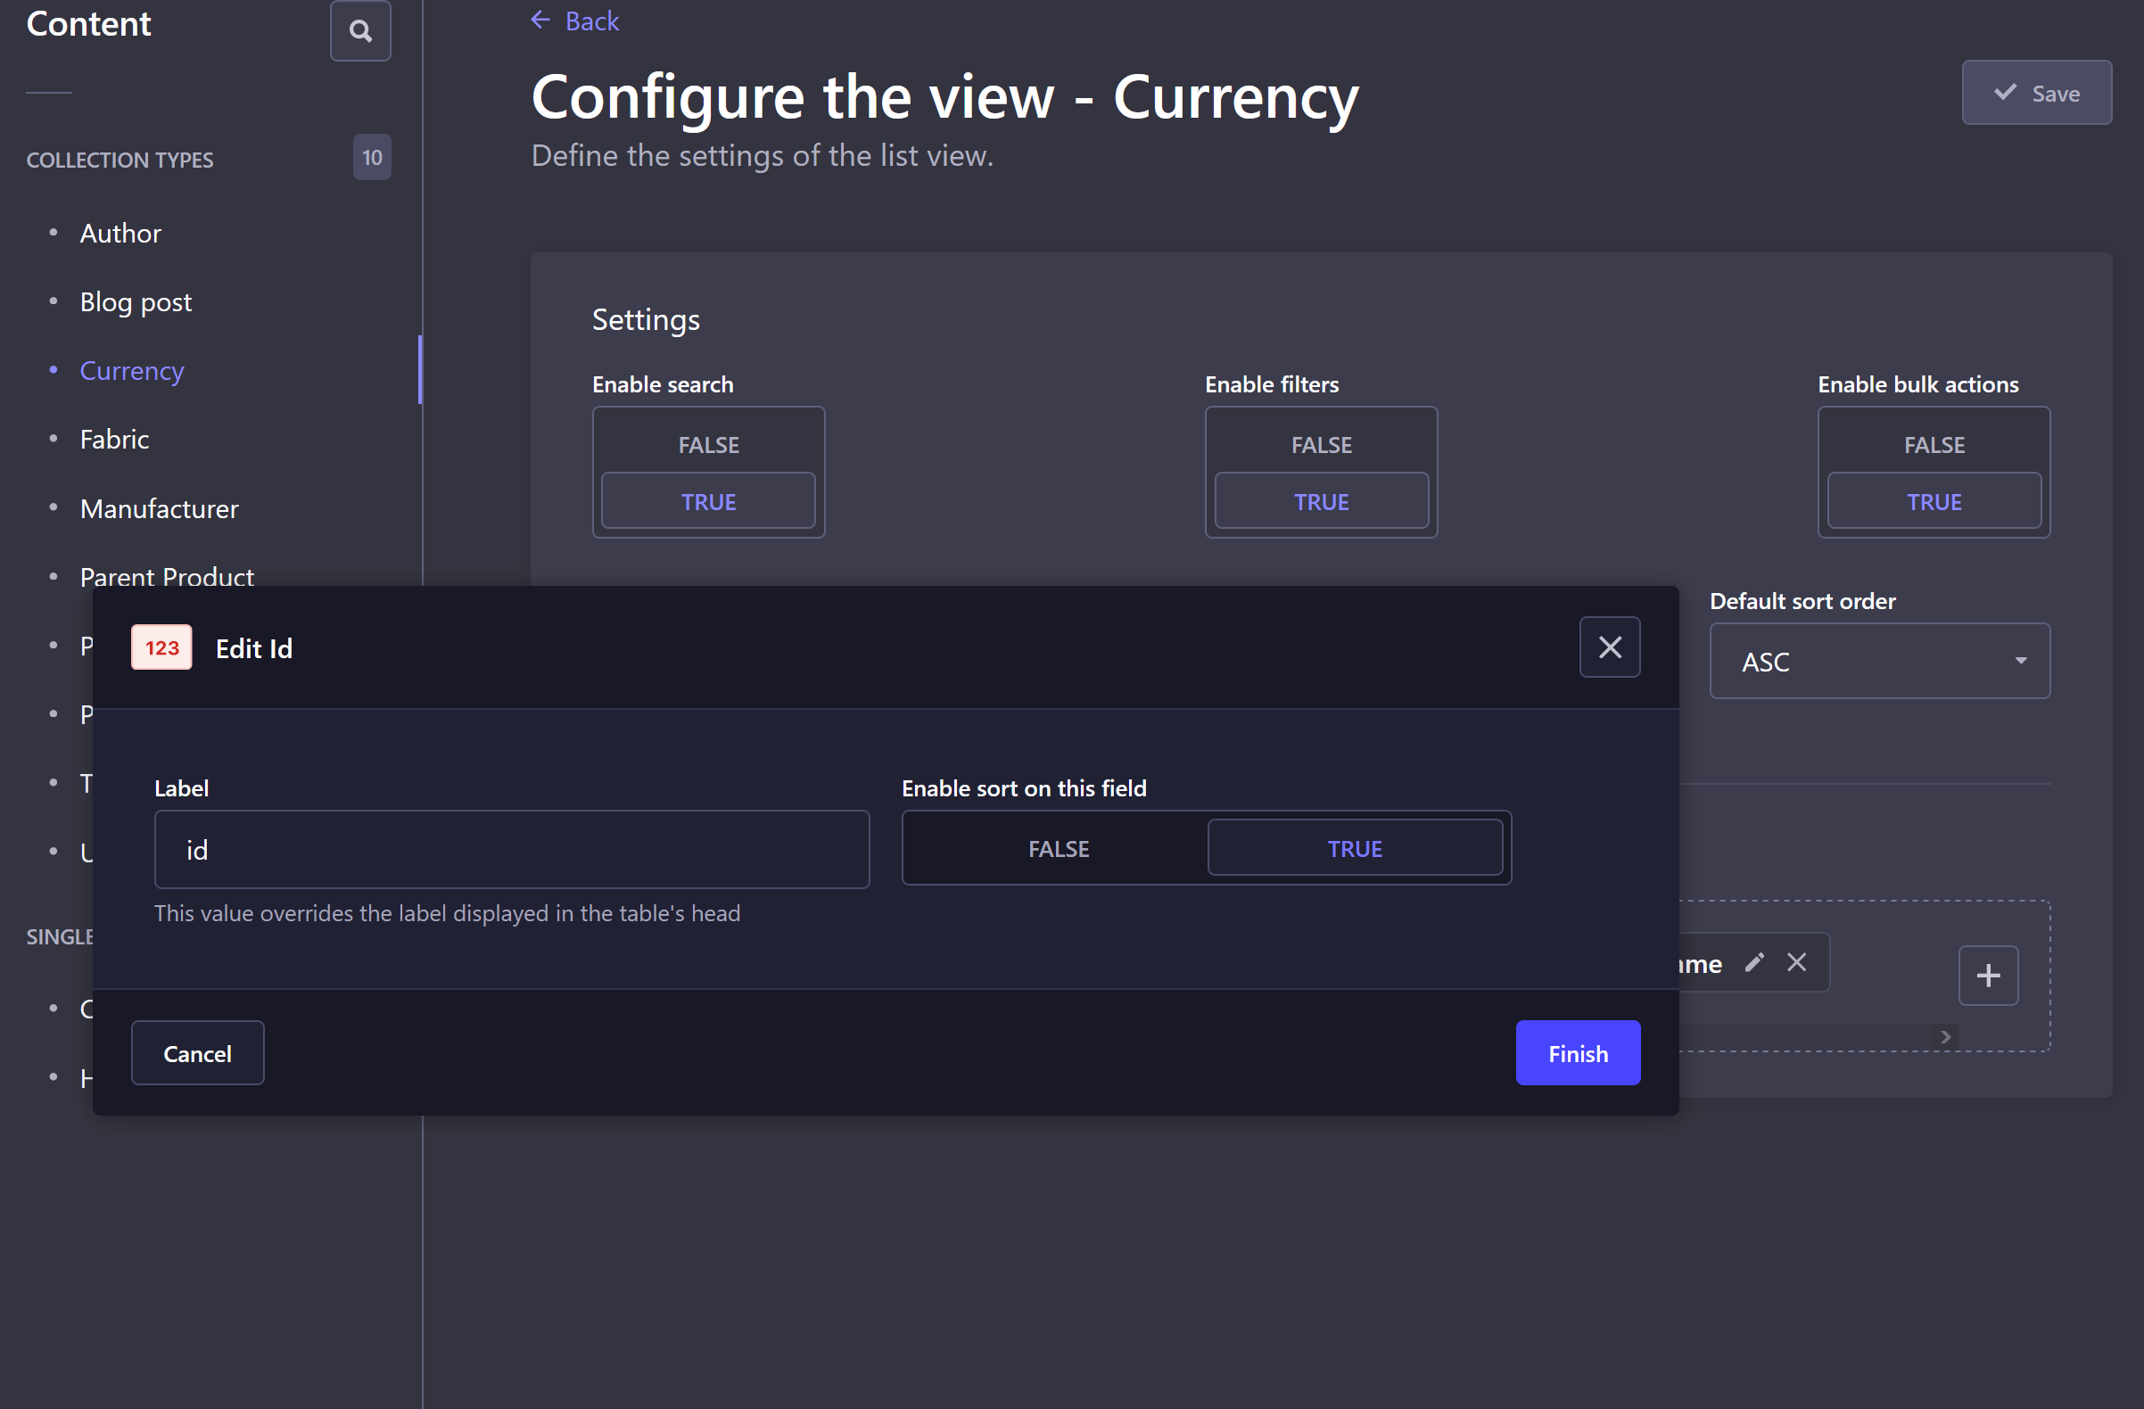The image size is (2144, 1409).
Task: Close the Edit Id dialog with the X
Action: (x=1609, y=647)
